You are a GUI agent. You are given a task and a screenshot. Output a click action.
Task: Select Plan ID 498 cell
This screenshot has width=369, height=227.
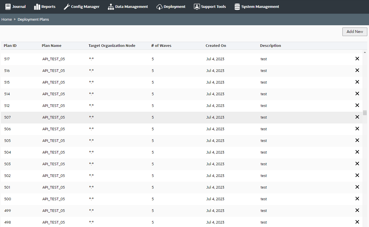[x=7, y=222]
